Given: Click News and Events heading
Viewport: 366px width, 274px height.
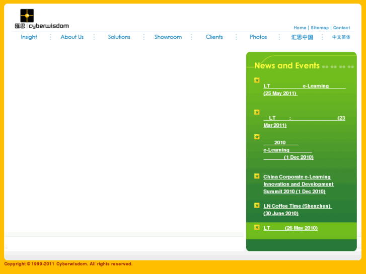Looking at the screenshot, I should coord(286,65).
